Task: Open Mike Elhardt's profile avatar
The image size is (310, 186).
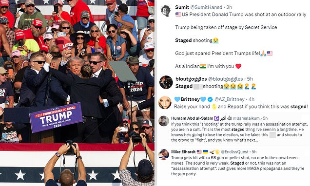Action: [164, 154]
